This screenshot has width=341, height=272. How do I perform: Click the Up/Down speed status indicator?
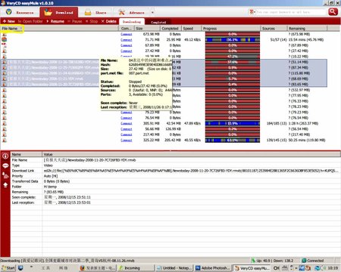point(272,261)
